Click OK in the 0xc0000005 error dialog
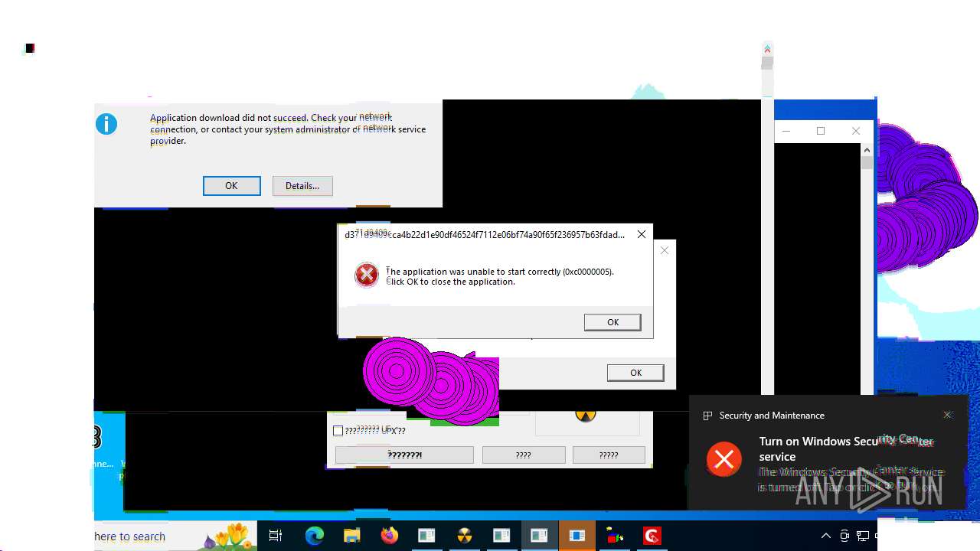 tap(612, 322)
